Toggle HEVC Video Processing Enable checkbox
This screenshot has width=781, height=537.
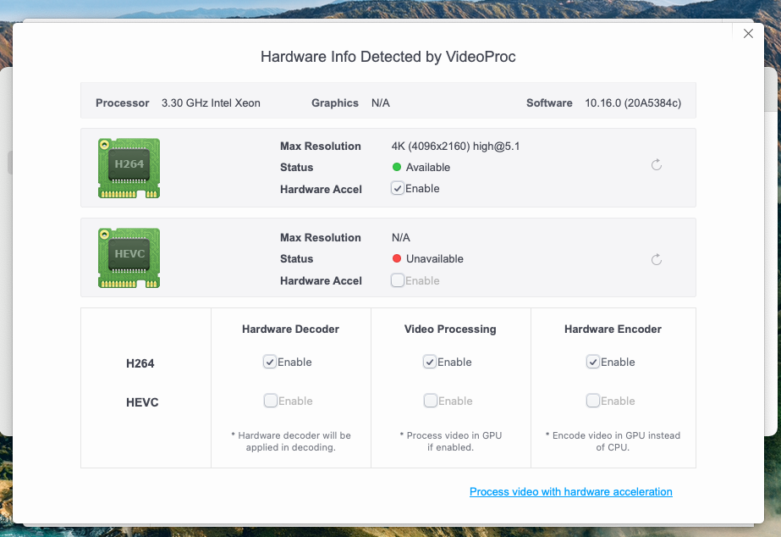pos(431,401)
